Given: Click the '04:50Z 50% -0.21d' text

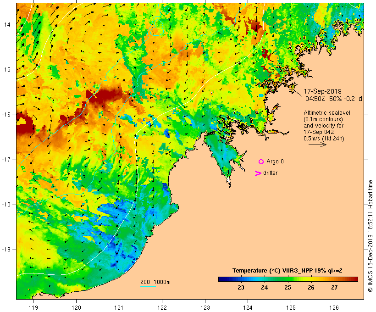Looking at the screenshot, I should [x=333, y=99].
